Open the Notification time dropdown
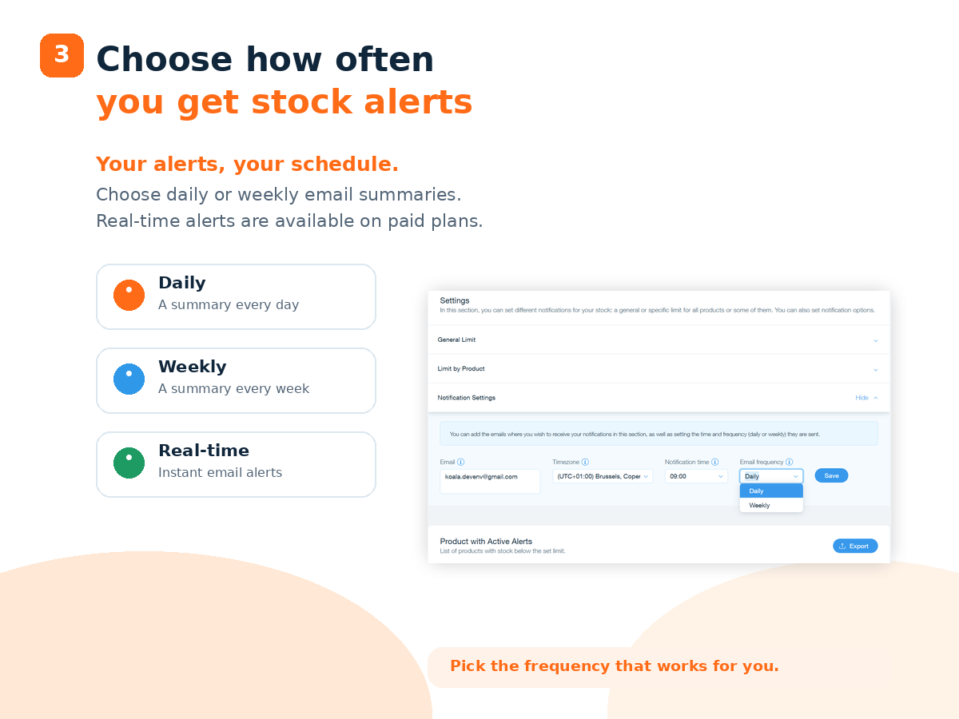This screenshot has width=959, height=719. pyautogui.click(x=696, y=476)
